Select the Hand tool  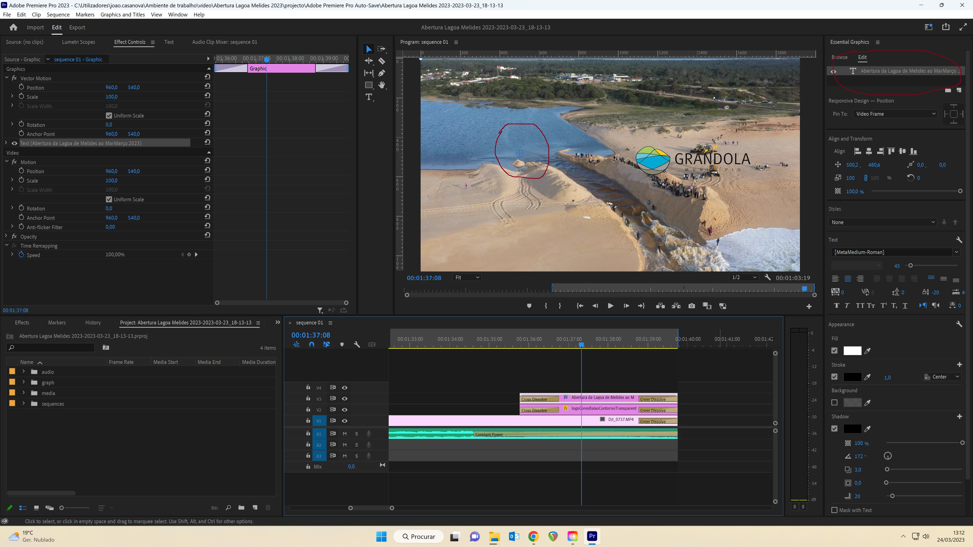tap(382, 85)
